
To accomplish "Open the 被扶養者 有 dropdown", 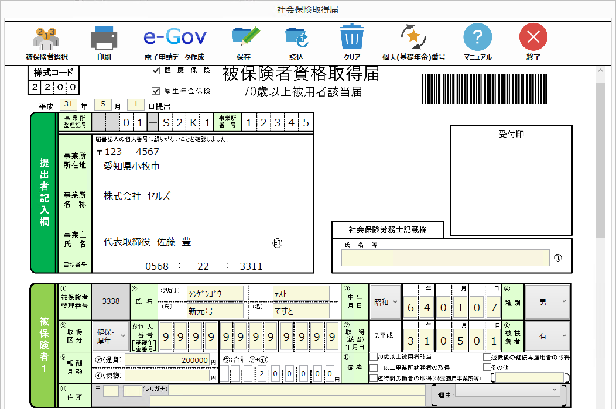I will (x=547, y=336).
